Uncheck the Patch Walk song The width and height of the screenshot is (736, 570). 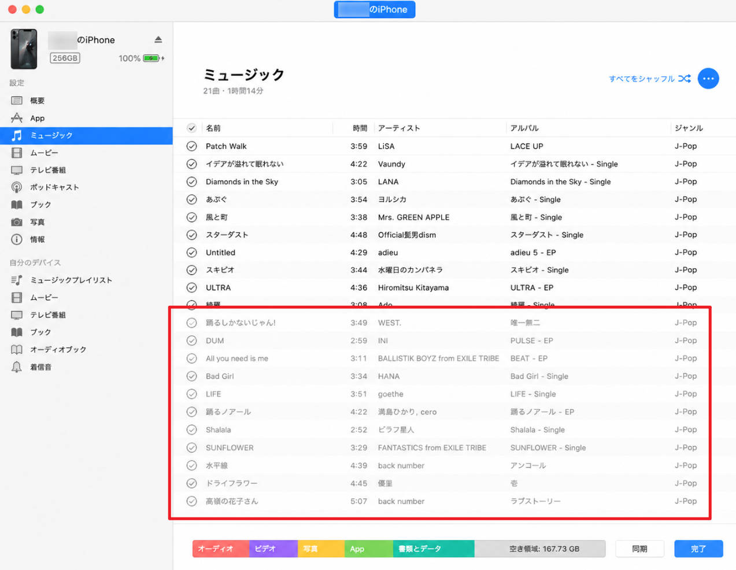(x=191, y=146)
